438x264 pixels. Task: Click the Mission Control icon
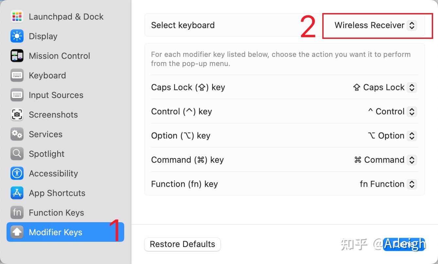(x=17, y=56)
